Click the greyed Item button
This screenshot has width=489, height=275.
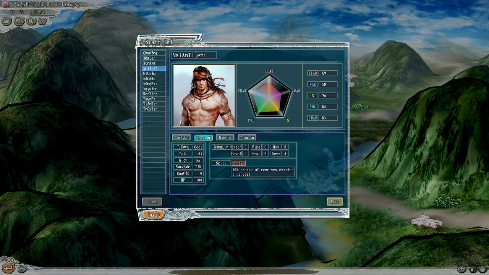[152, 202]
